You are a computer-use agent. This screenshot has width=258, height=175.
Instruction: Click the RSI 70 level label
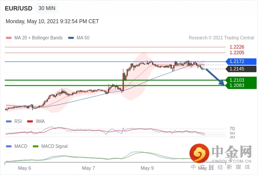[232, 129]
